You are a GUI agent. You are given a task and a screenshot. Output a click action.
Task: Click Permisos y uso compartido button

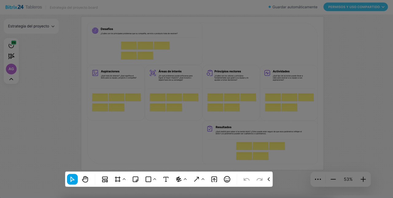point(356,7)
